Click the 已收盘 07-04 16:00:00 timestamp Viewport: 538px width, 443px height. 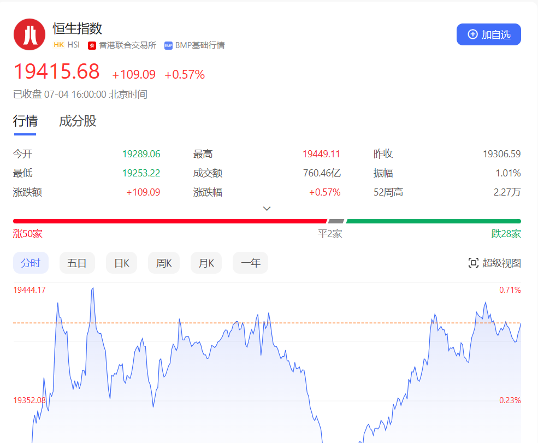[80, 94]
